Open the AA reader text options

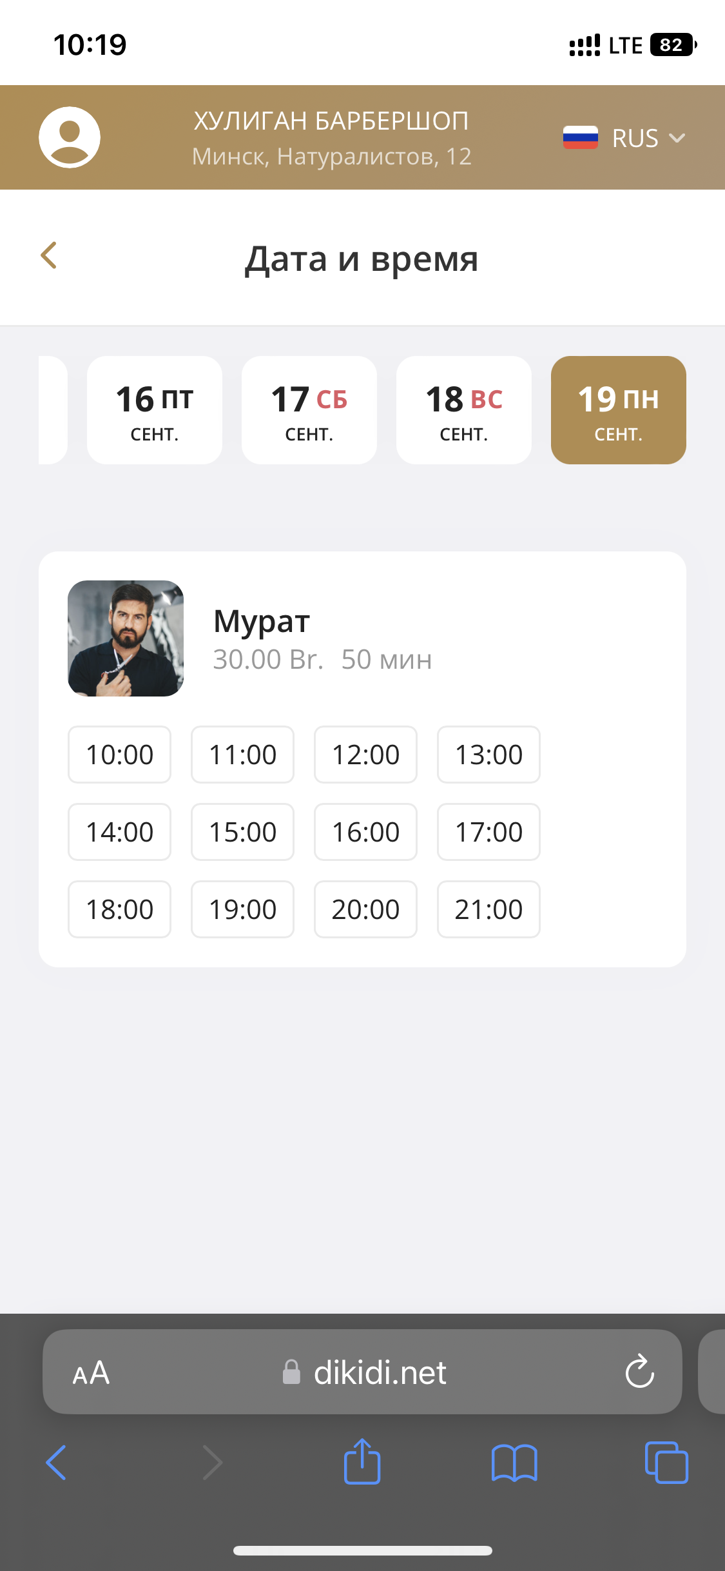tap(91, 1372)
